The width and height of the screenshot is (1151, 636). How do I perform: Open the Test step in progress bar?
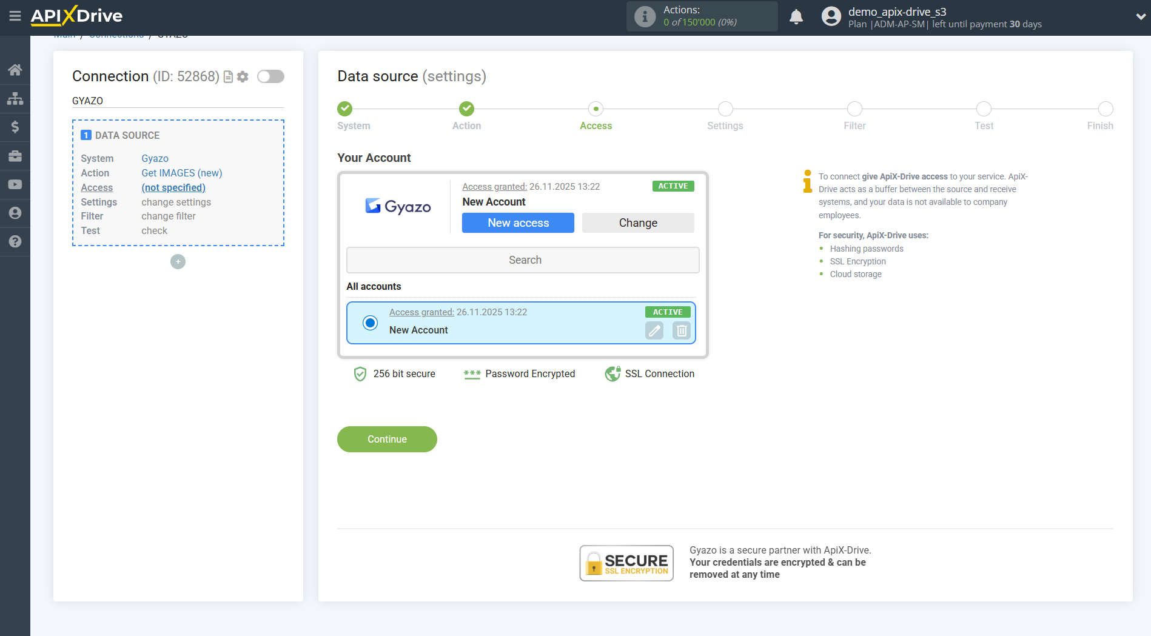984,110
